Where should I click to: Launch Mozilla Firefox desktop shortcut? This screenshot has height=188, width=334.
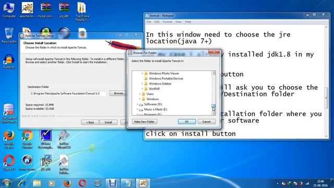[9, 139]
